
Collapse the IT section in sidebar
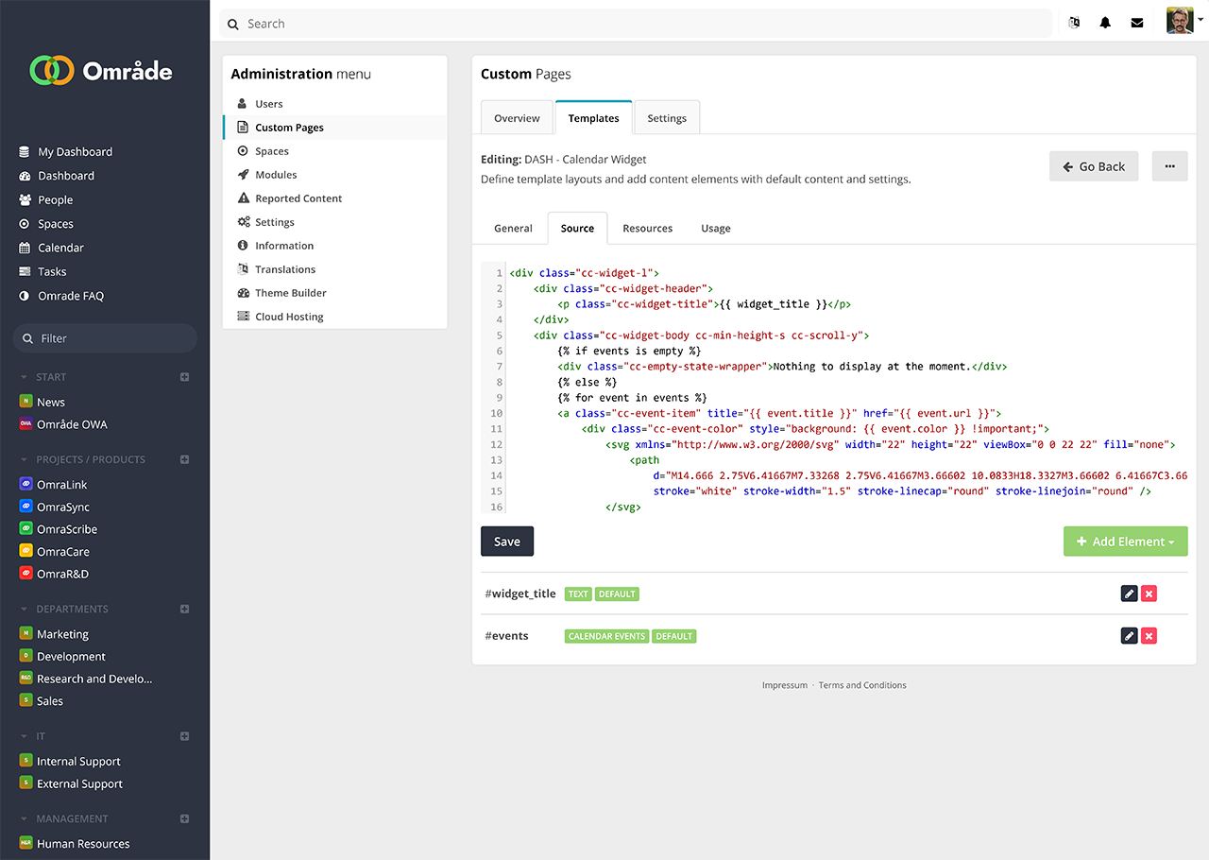(25, 736)
